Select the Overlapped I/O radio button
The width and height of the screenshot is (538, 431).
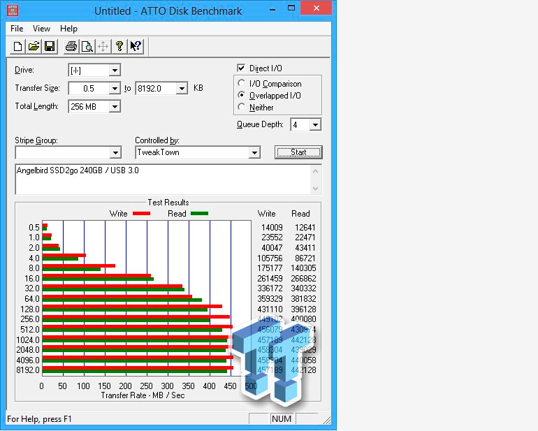click(242, 95)
